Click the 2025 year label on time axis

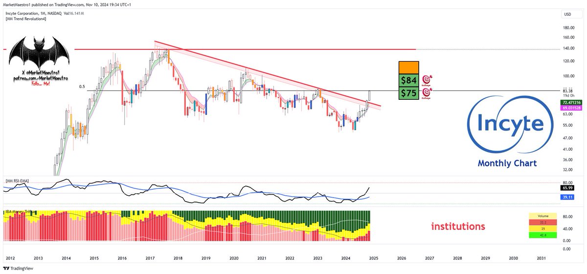[374, 258]
